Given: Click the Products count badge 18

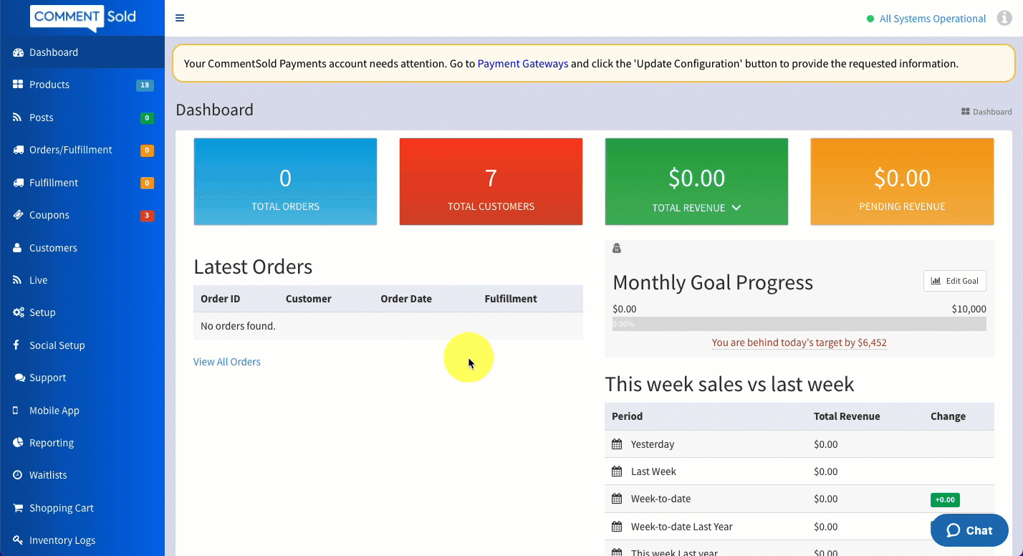Looking at the screenshot, I should pos(145,85).
